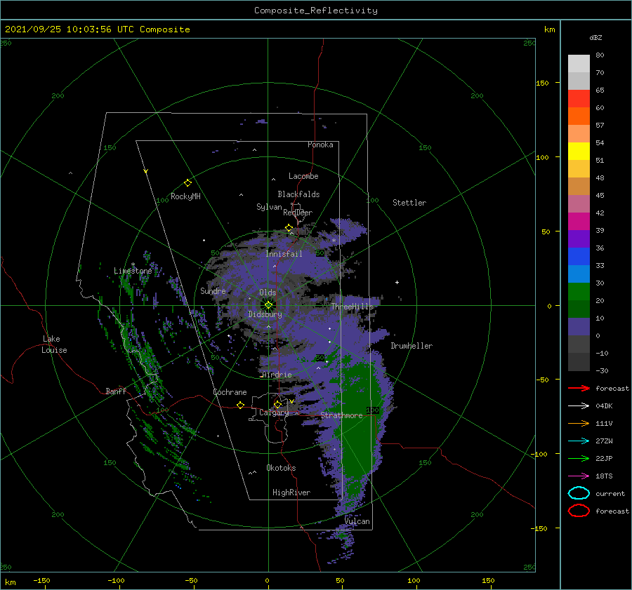Click the Calgary label

point(274,413)
